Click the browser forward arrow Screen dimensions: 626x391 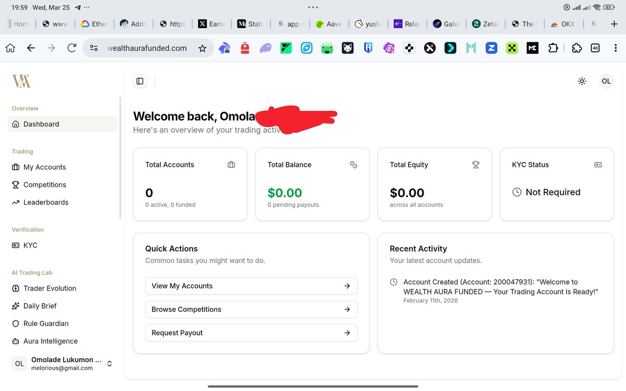[x=51, y=48]
